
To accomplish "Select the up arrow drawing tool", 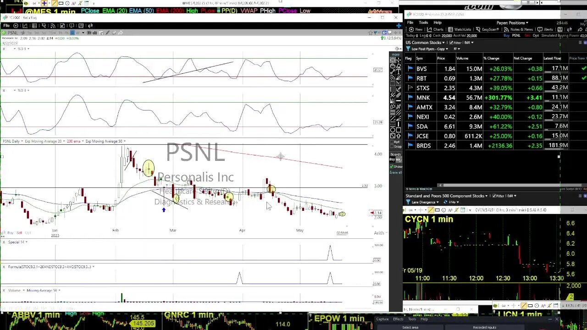I will pos(399,136).
